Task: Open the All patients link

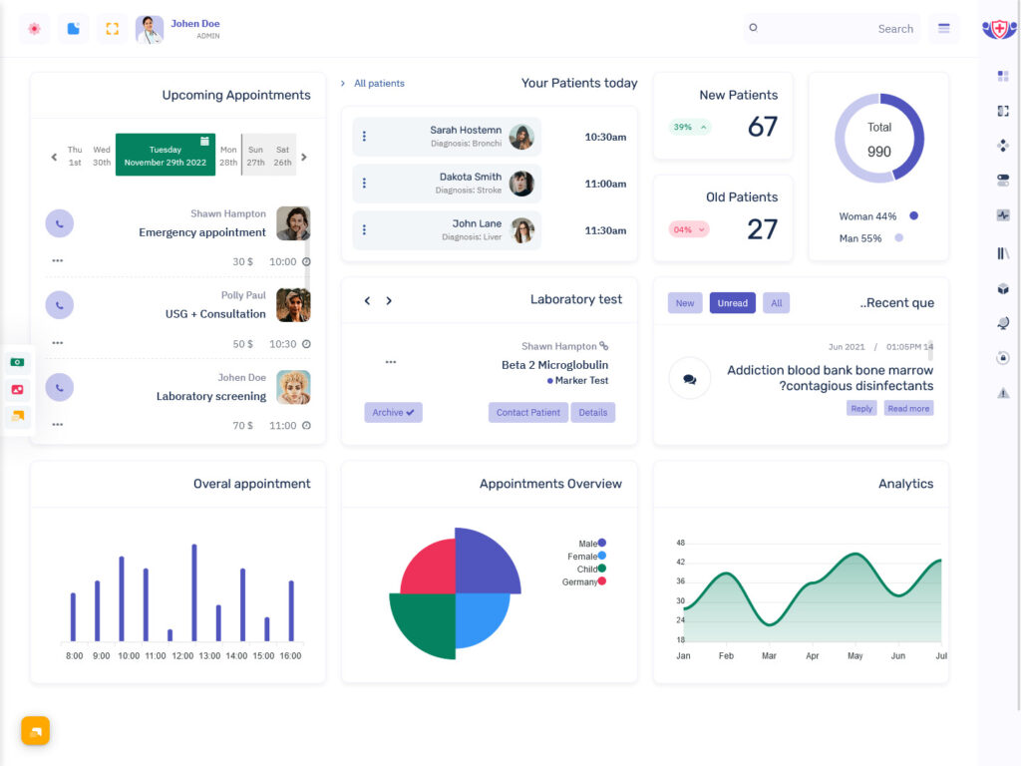Action: click(x=381, y=84)
